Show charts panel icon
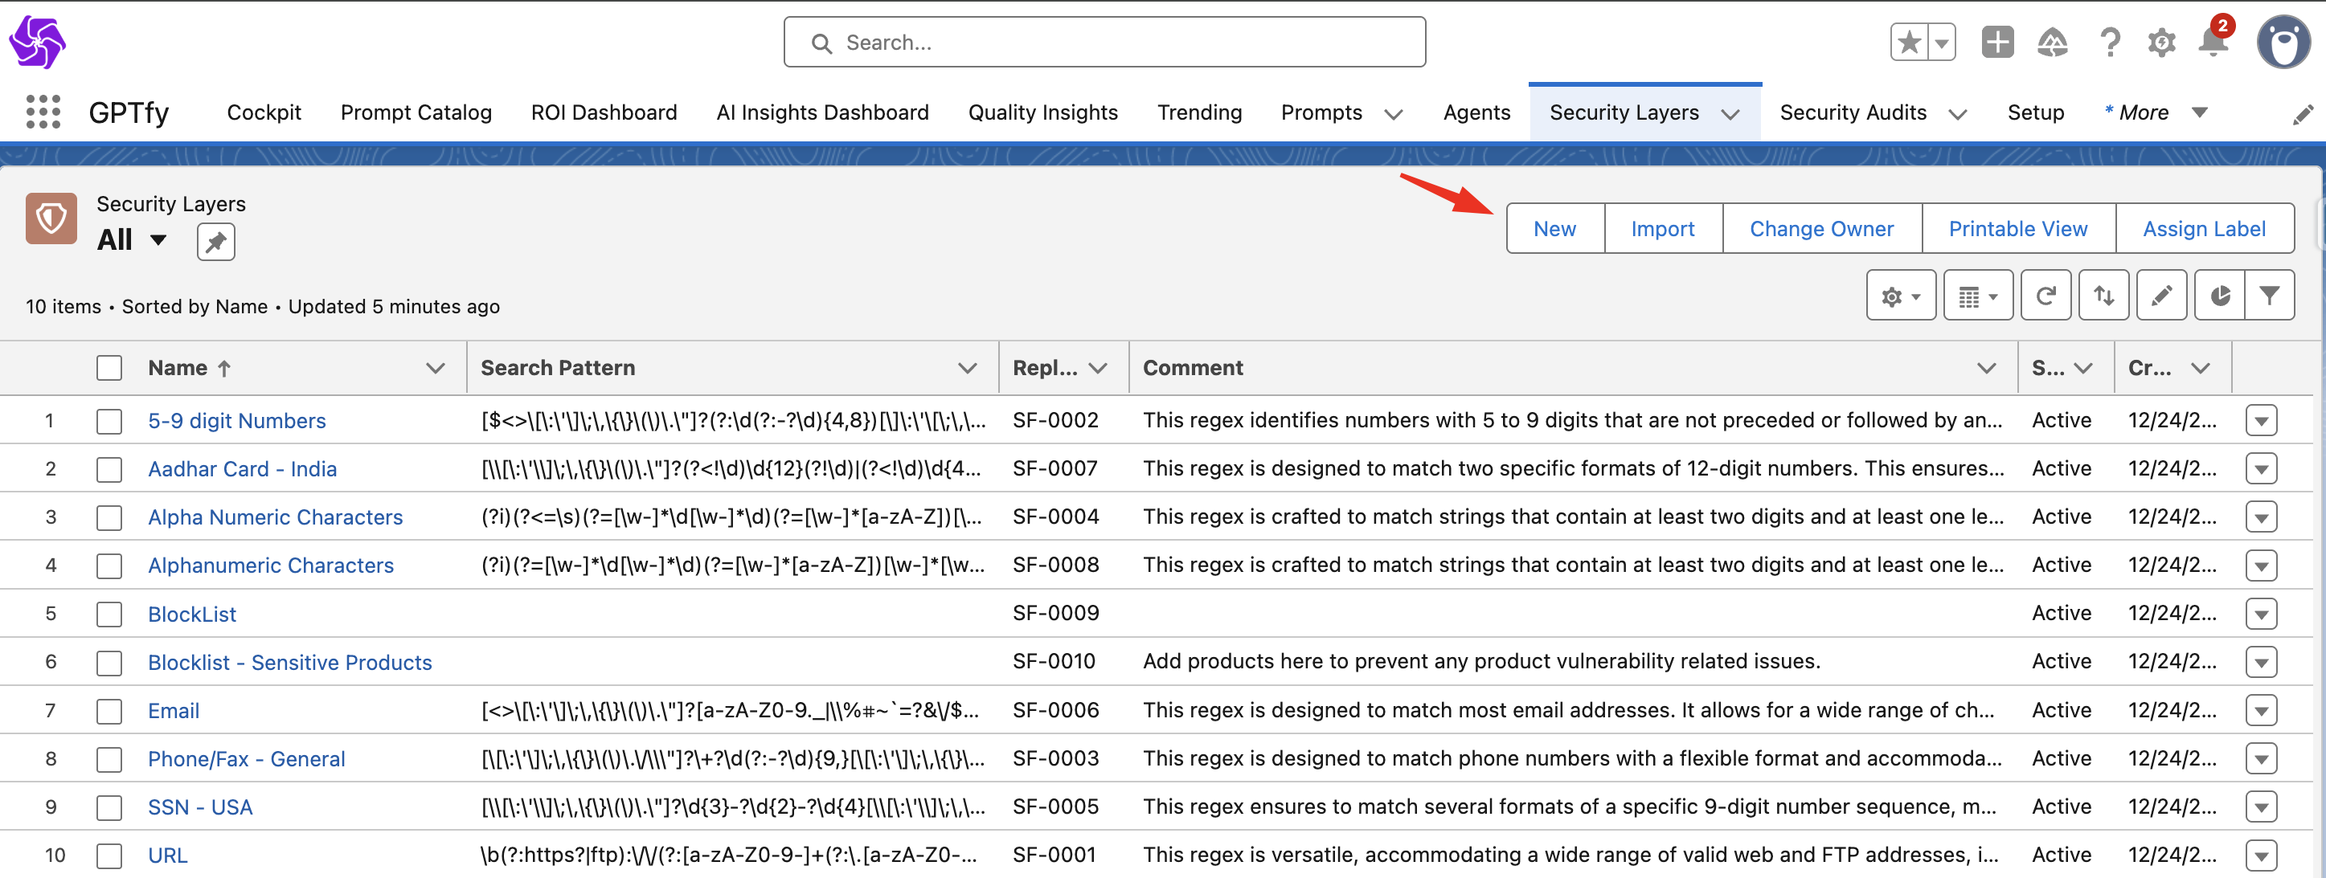Image resolution: width=2326 pixels, height=878 pixels. point(2219,295)
